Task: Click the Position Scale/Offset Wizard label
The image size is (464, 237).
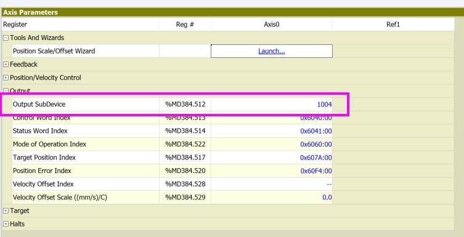Action: coord(54,51)
